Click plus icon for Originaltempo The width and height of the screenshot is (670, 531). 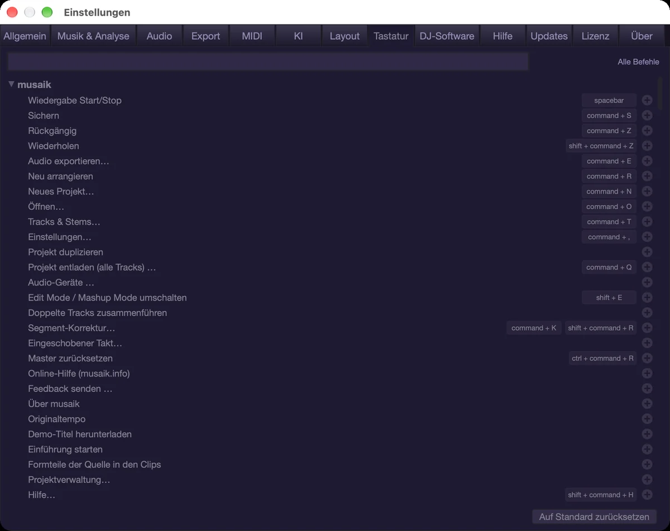[647, 419]
